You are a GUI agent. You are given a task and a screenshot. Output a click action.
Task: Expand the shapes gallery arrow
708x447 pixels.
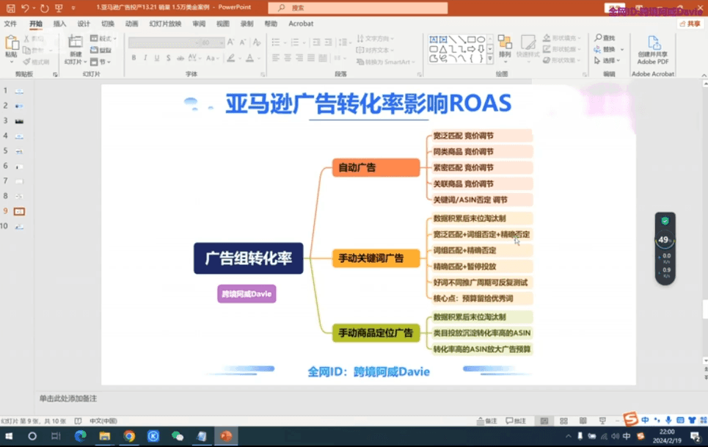pos(490,57)
